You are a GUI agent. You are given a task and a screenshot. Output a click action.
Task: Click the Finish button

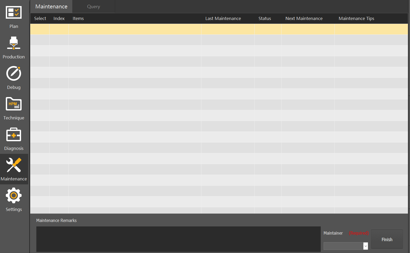387,239
